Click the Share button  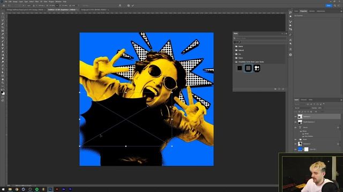click(329, 5)
